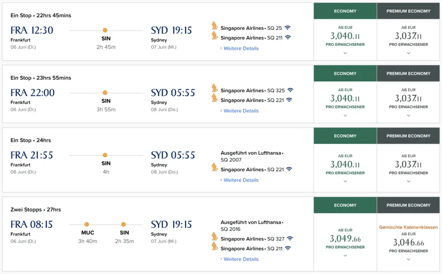Expand Premium Economy chevron for 21:55 flight
Image resolution: width=442 pixels, height=274 pixels.
[408, 182]
